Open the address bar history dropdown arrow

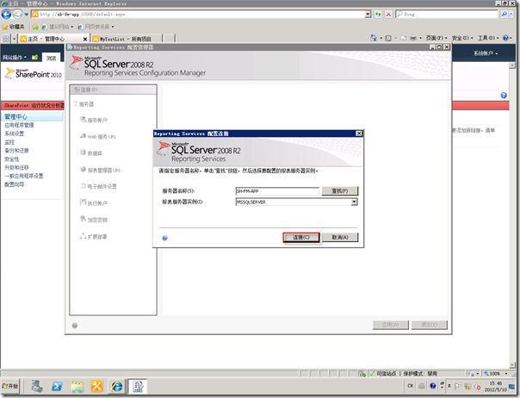(x=368, y=15)
